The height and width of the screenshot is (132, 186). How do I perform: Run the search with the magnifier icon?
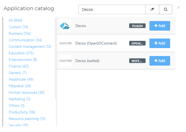tap(166, 10)
